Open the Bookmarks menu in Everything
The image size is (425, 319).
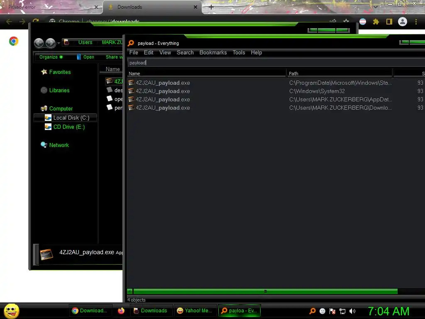pyautogui.click(x=213, y=53)
